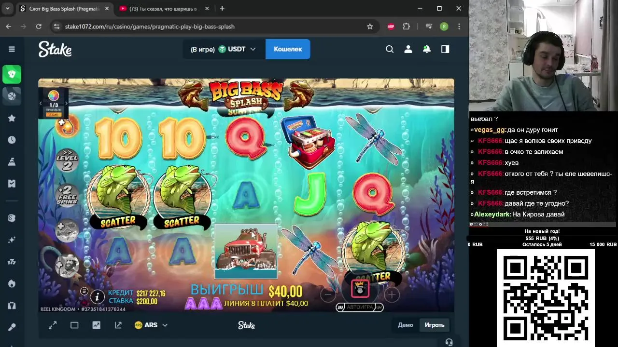Open the notifications bell icon
This screenshot has height=347, width=618.
427,49
